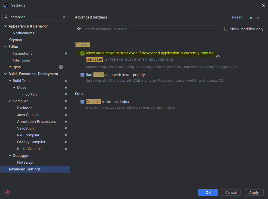
Task: Click the highlighted Compiler section heading
Action: click(x=82, y=45)
